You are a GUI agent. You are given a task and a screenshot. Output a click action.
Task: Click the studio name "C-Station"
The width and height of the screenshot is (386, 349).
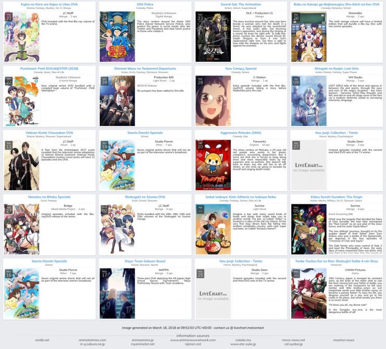(x=260, y=77)
